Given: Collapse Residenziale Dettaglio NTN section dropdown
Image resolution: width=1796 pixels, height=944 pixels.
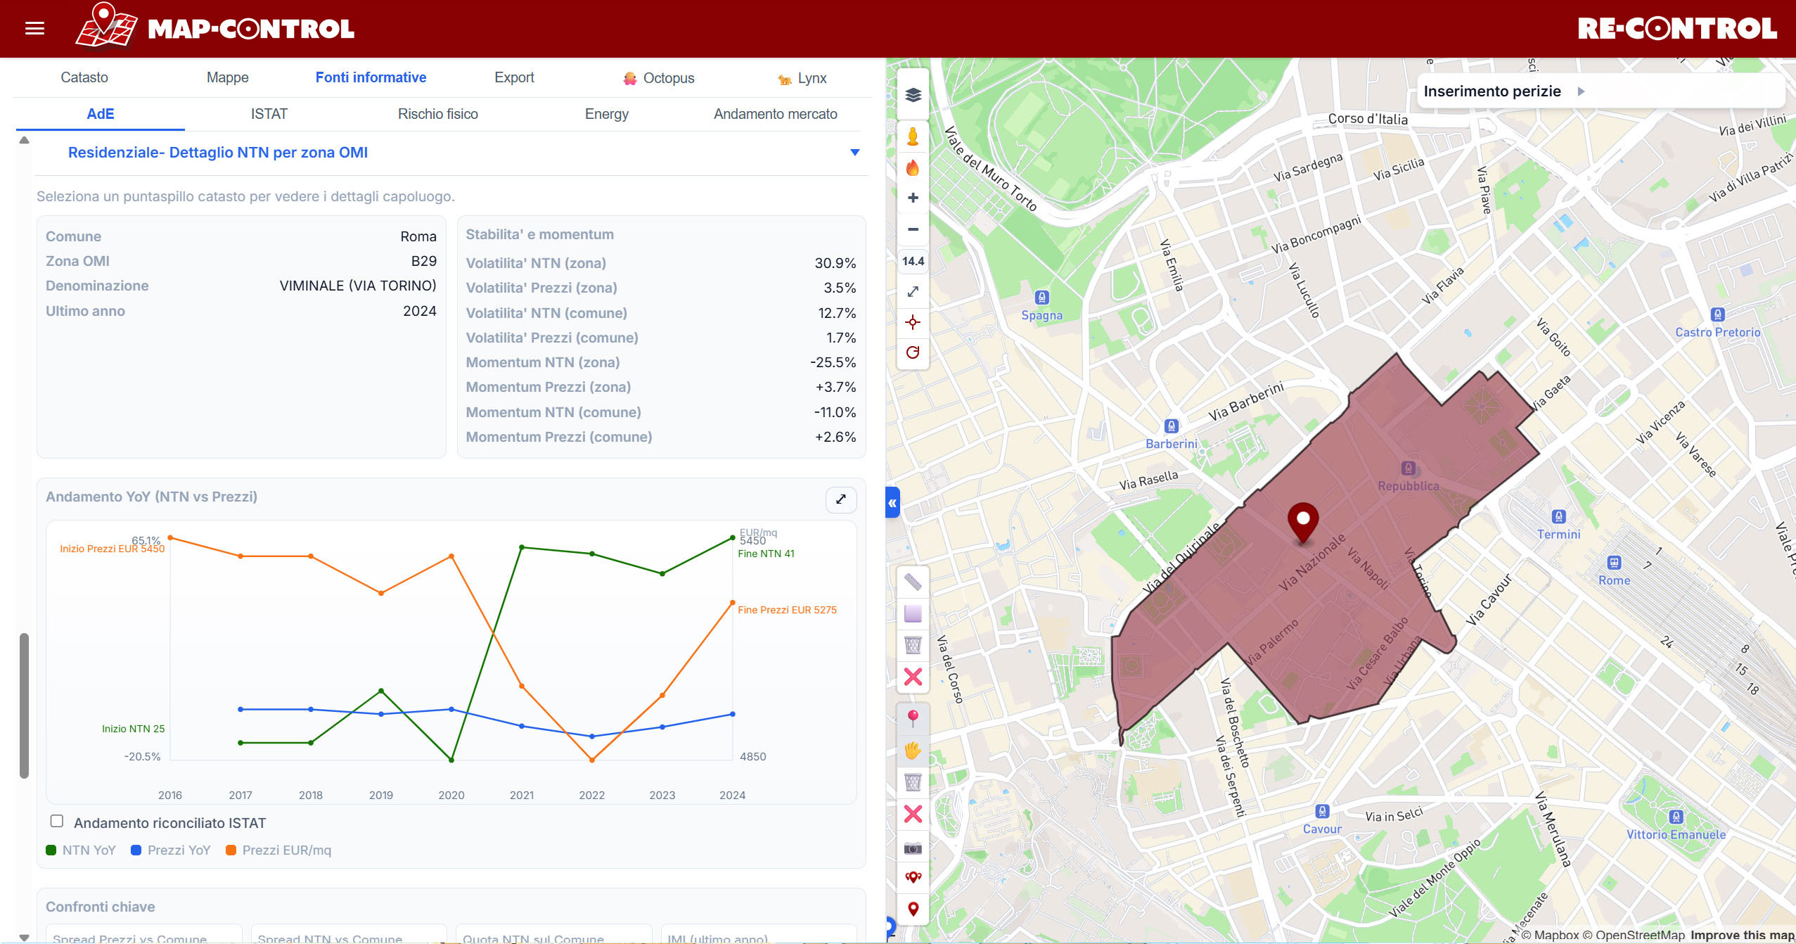Looking at the screenshot, I should (x=854, y=153).
